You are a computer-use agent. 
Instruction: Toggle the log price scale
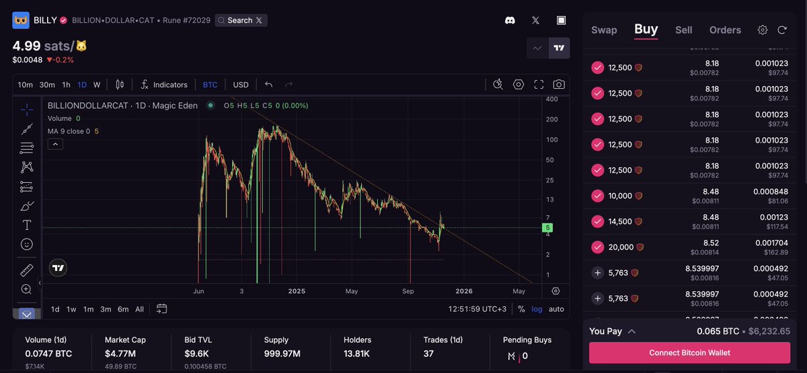point(537,309)
